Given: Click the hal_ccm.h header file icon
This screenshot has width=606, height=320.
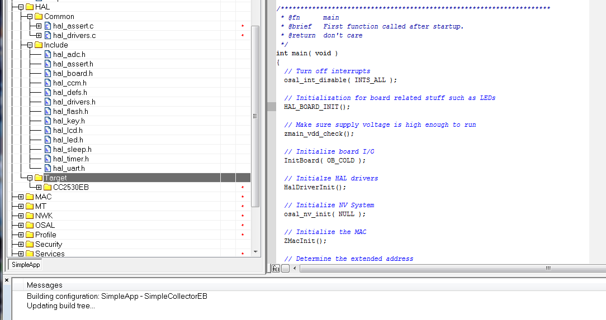Looking at the screenshot, I should (48, 83).
